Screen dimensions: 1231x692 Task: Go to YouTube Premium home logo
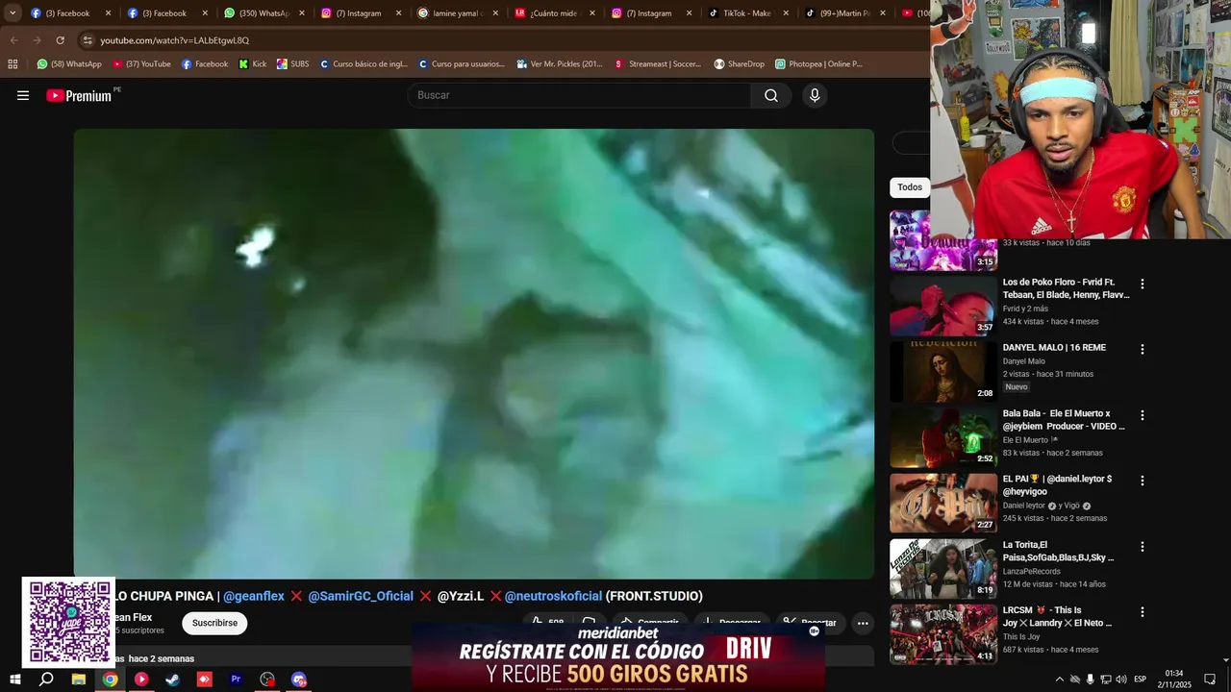pyautogui.click(x=80, y=95)
